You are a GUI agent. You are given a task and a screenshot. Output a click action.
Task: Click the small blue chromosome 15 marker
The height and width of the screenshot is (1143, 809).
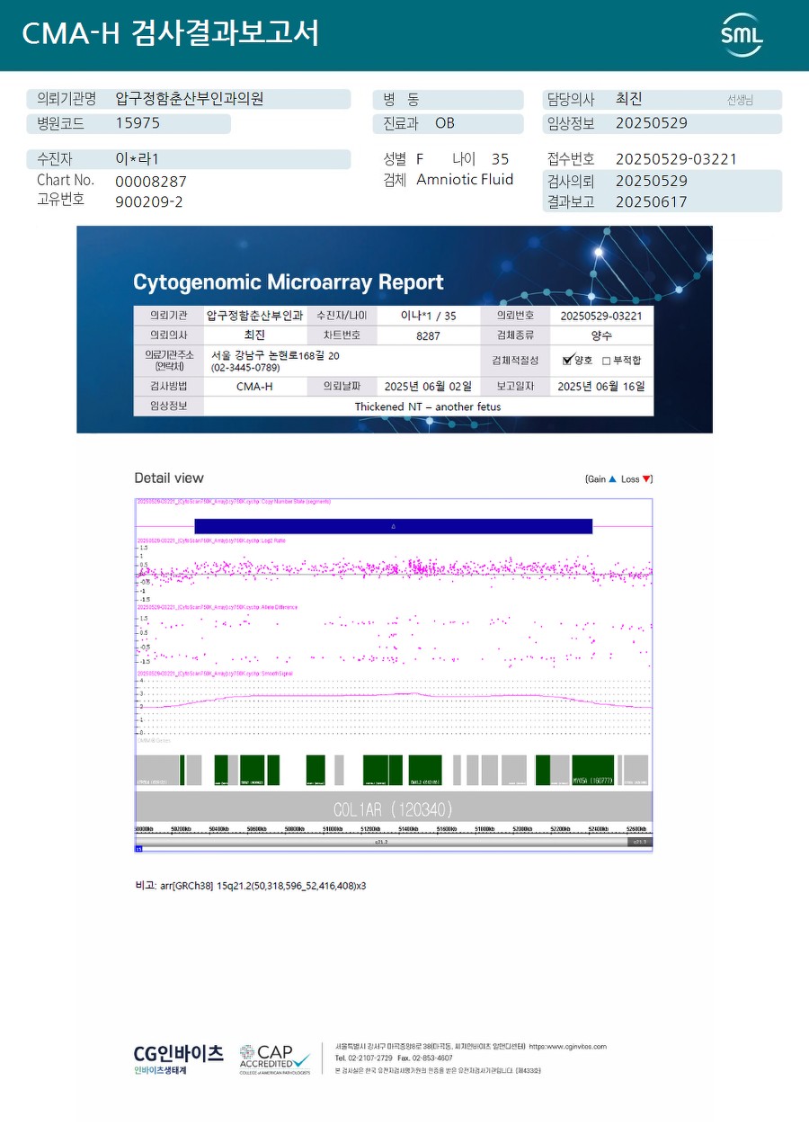(x=139, y=848)
